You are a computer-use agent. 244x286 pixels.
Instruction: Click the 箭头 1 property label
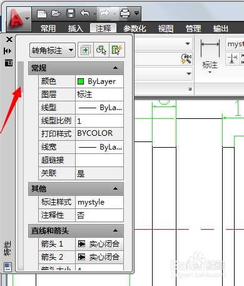click(x=52, y=243)
